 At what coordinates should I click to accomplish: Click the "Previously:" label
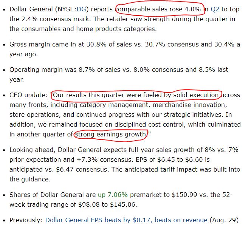[26, 220]
